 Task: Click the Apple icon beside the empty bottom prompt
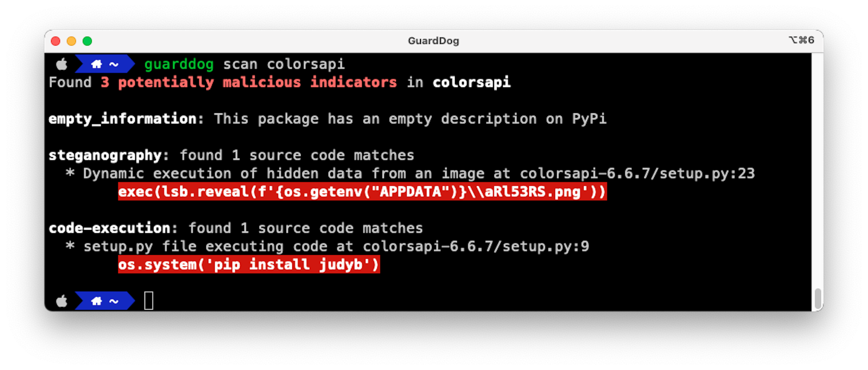pos(62,301)
